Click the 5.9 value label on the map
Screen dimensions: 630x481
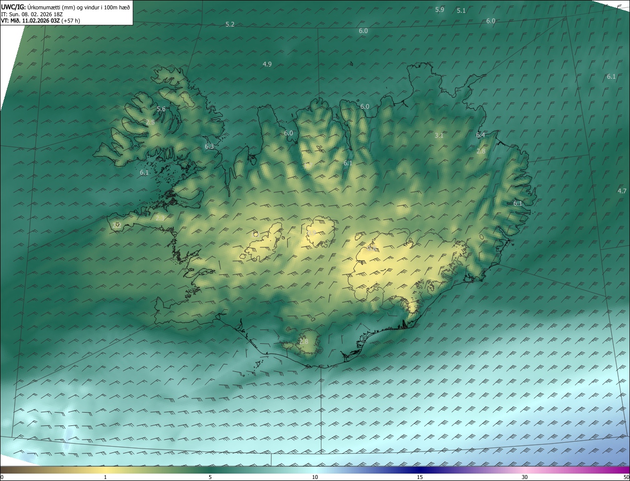tap(440, 10)
